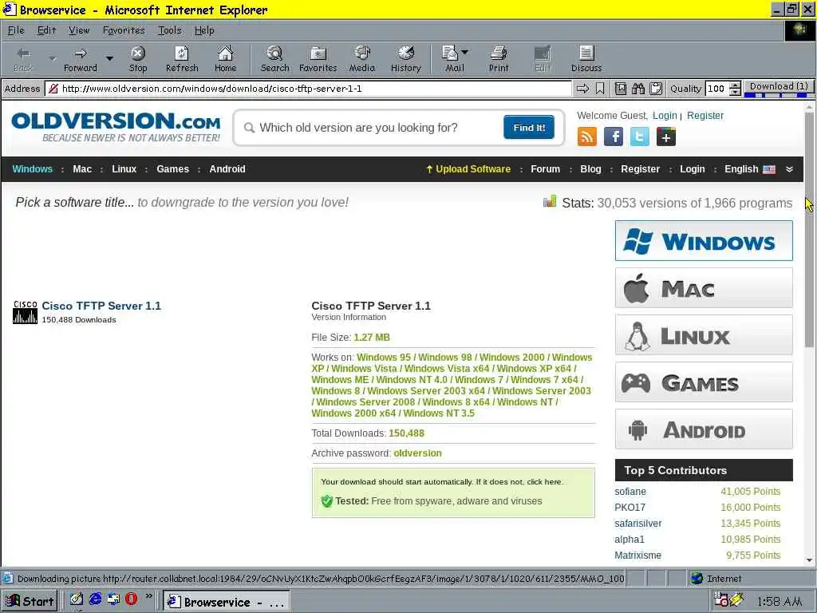Click the Download (1) button
The width and height of the screenshot is (817, 613).
[779, 86]
